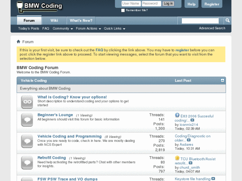Open the What's New? tab
The width and height of the screenshot is (242, 181).
[81, 21]
